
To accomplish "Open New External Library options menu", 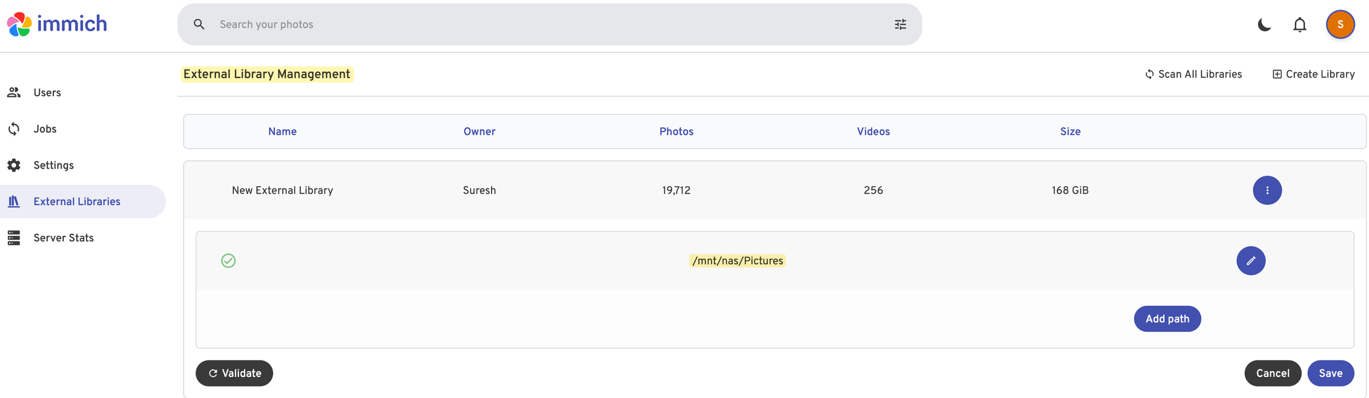I will coord(1267,190).
